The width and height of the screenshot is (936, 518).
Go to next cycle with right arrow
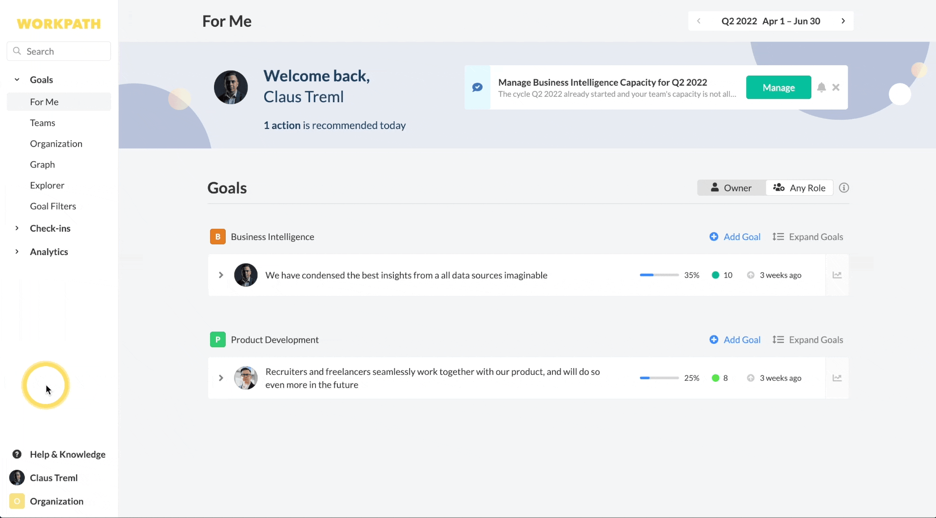pyautogui.click(x=843, y=21)
